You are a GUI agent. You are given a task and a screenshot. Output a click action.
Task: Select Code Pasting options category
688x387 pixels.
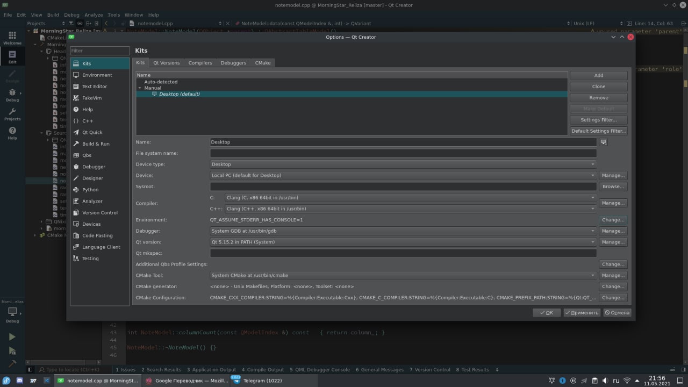click(x=100, y=235)
